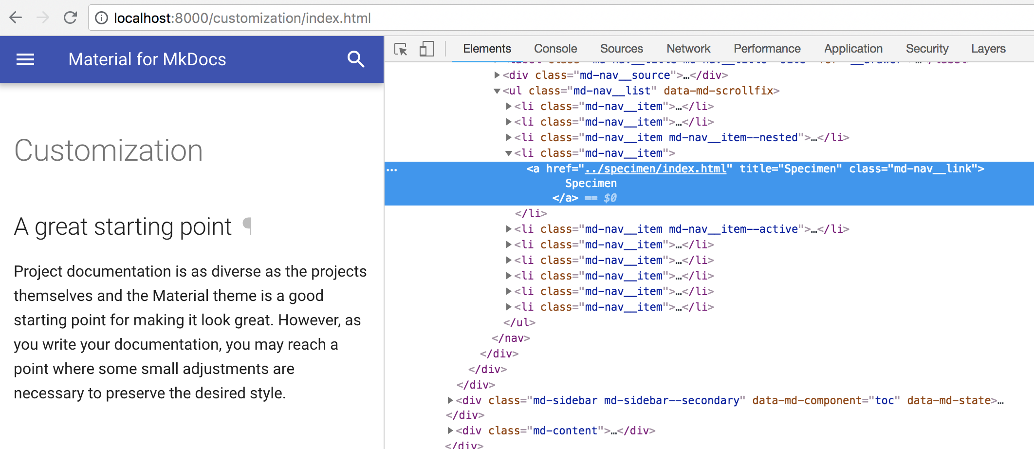Switch to the Network tab
This screenshot has width=1034, height=449.
coord(688,48)
